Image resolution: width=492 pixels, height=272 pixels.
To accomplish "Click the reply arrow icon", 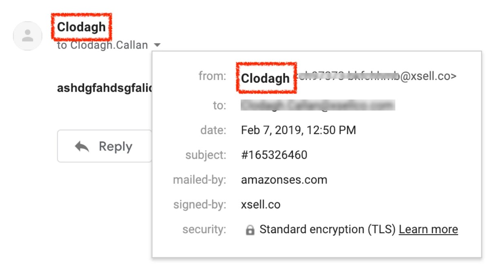I will 82,146.
